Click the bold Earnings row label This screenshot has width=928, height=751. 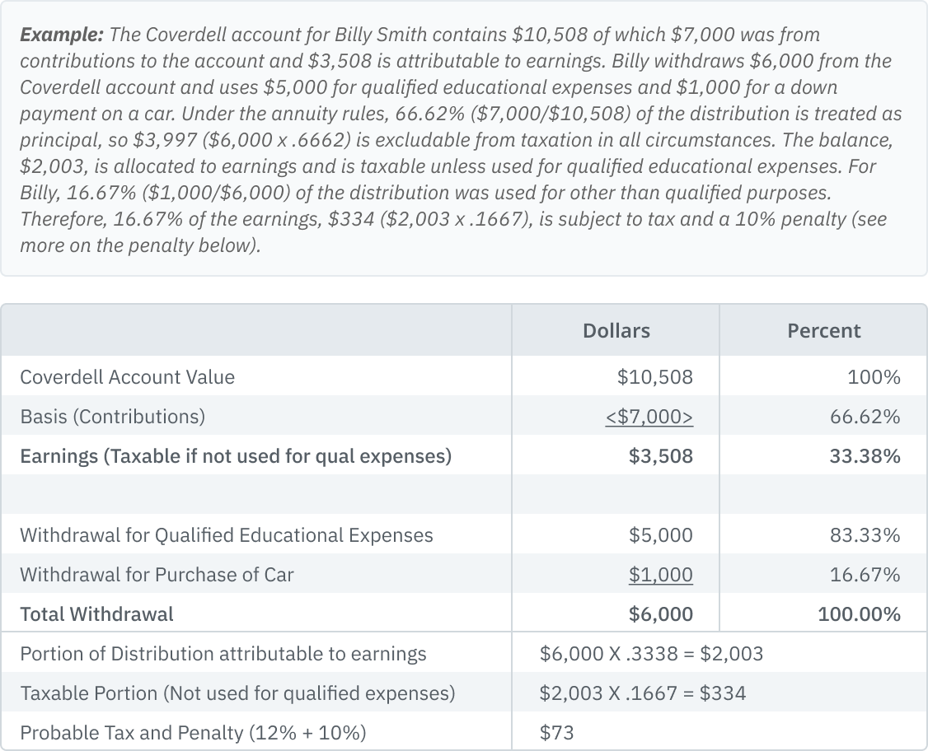click(236, 456)
